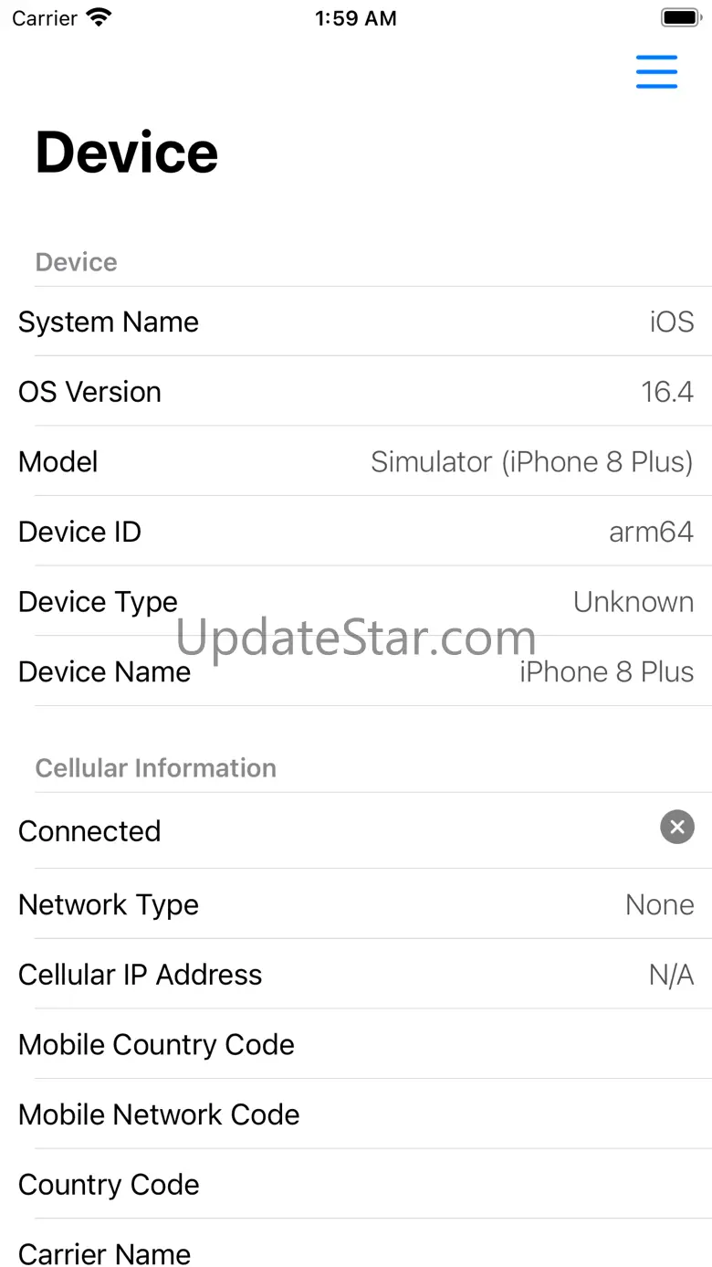Tap the Network Type row
The height and width of the screenshot is (1267, 712).
click(356, 904)
